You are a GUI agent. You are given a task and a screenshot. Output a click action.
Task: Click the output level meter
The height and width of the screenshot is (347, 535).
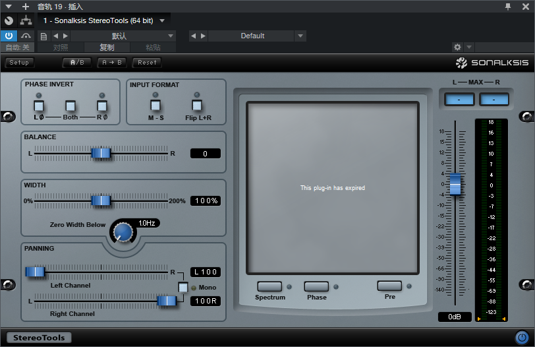492,220
